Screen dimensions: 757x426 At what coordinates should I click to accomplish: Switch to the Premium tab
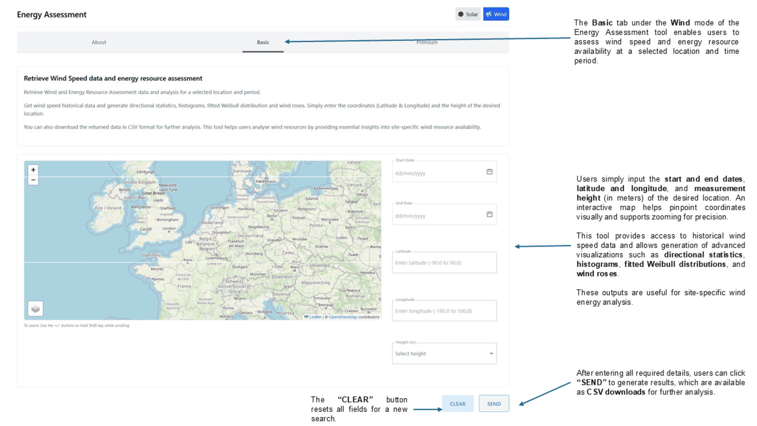coord(427,42)
